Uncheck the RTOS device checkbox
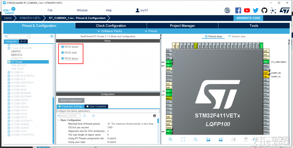The image size is (293, 148). [x=63, y=58]
